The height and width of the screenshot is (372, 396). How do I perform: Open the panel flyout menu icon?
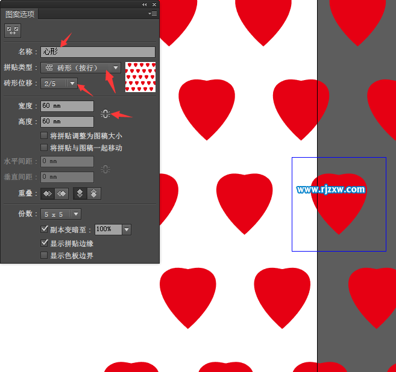pos(153,13)
